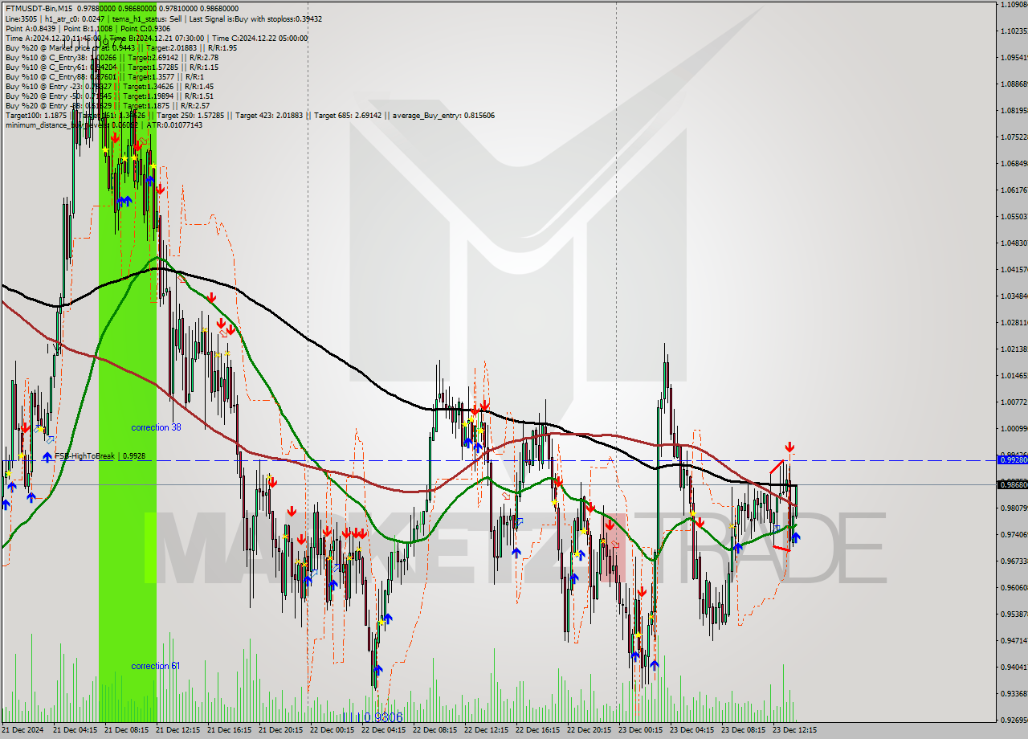Click the 1.0550 price axis label
The height and width of the screenshot is (739, 1028).
click(1014, 216)
